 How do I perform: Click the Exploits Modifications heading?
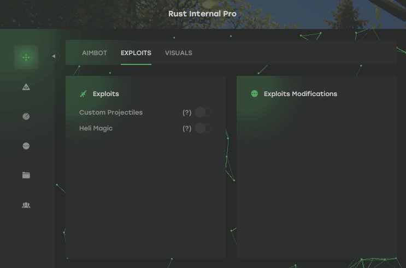[x=301, y=94]
